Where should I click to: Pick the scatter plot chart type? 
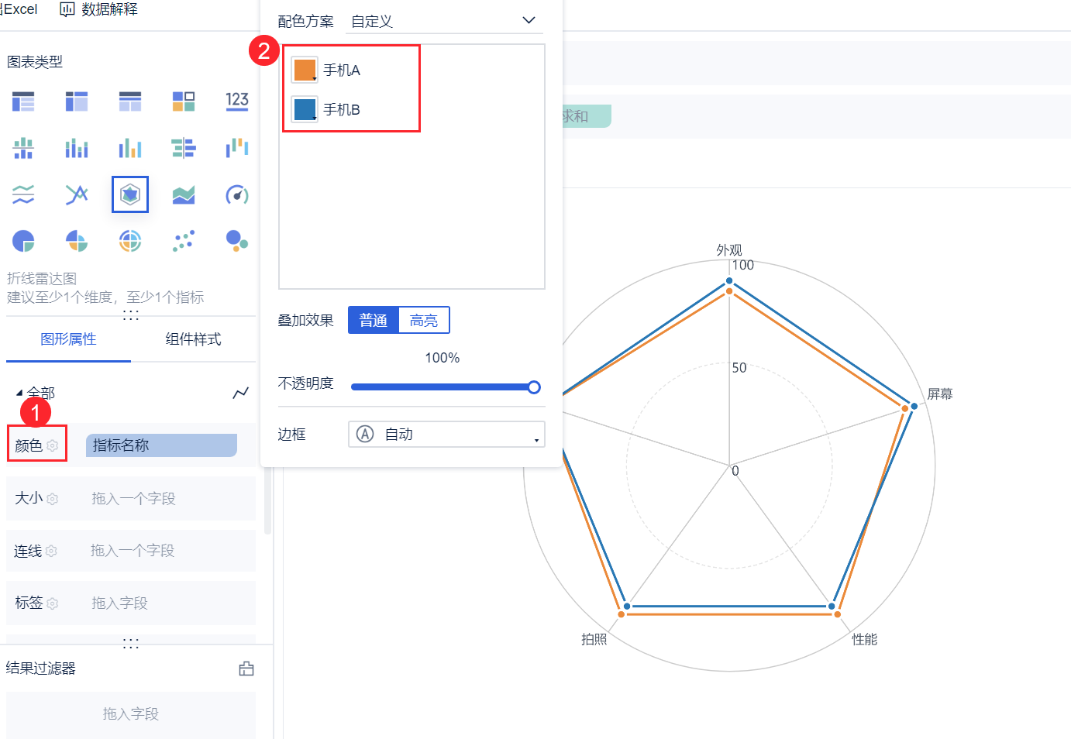[184, 241]
